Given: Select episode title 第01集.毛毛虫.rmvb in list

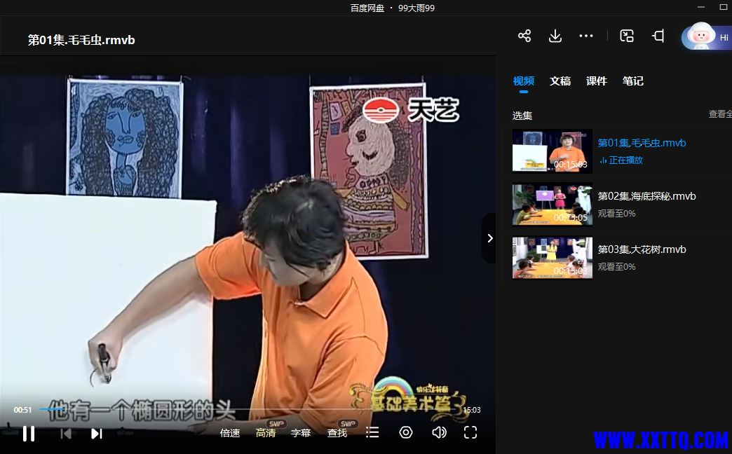Looking at the screenshot, I should click(642, 143).
